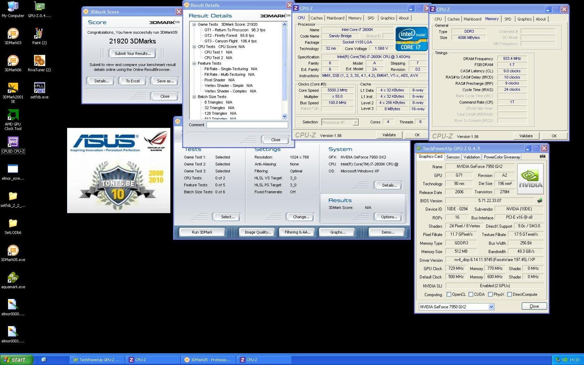The height and width of the screenshot is (365, 584).
Task: Click Result Details scrollbar down arrow
Action: tap(285, 116)
